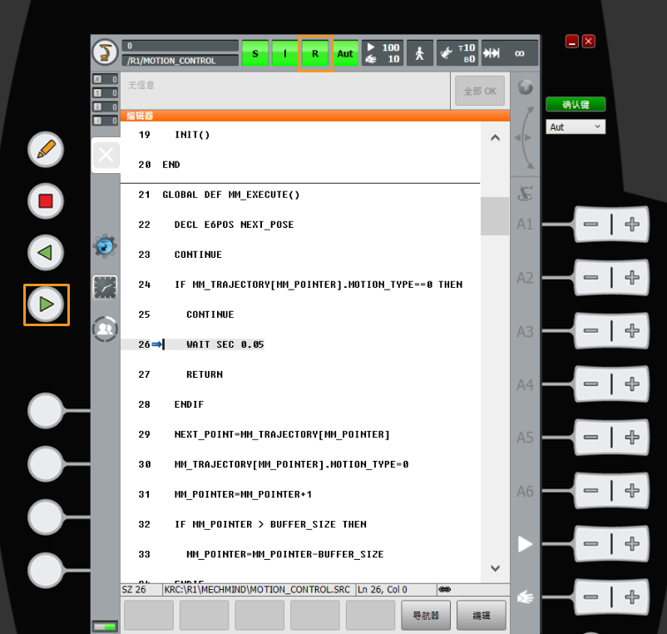The width and height of the screenshot is (667, 634).
Task: Click the /R1/MOTION_CONTROL program name field
Action: click(180, 61)
